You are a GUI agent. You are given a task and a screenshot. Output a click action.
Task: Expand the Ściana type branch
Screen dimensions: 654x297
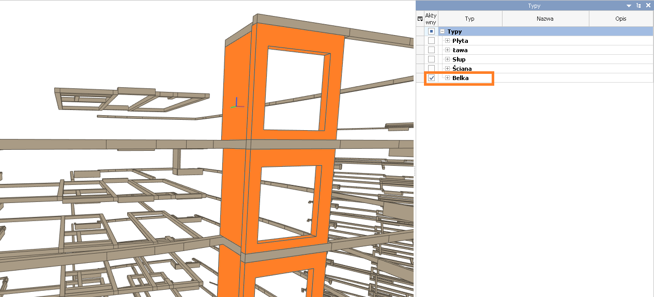click(447, 69)
